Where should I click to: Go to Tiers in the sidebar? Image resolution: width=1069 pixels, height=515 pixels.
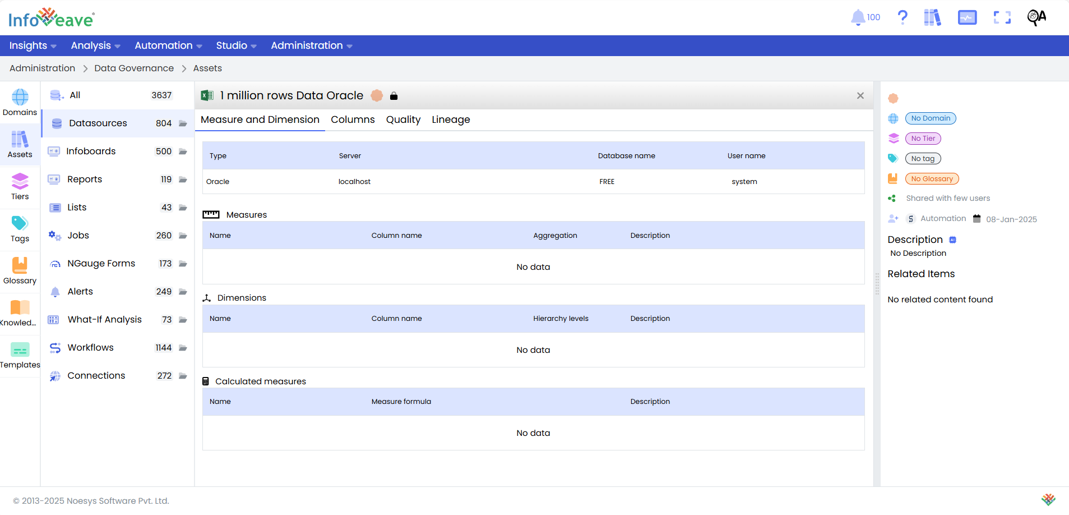(20, 187)
